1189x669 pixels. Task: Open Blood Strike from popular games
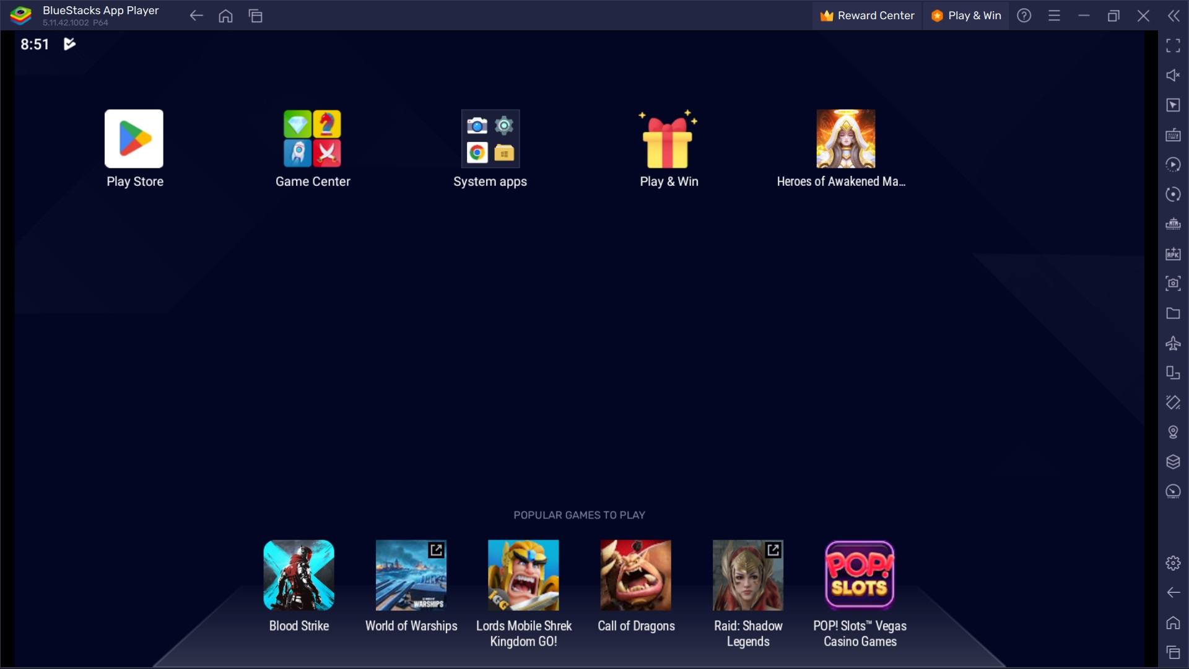pos(298,575)
